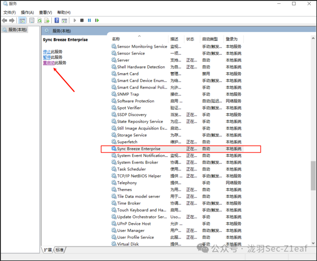Click the Export List toolbar icon
The image size is (317, 261).
coord(47,21)
